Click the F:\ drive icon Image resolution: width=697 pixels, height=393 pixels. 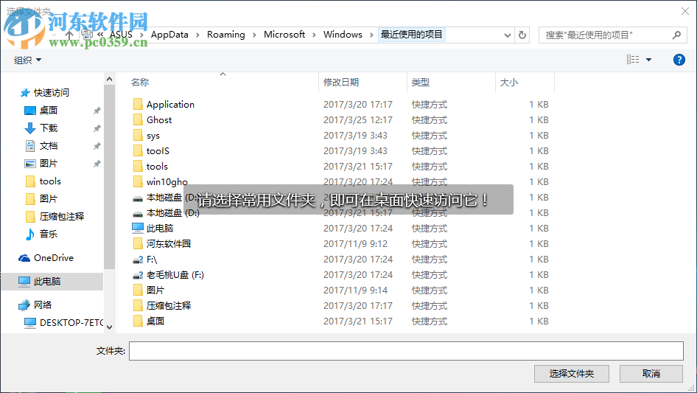coord(138,260)
